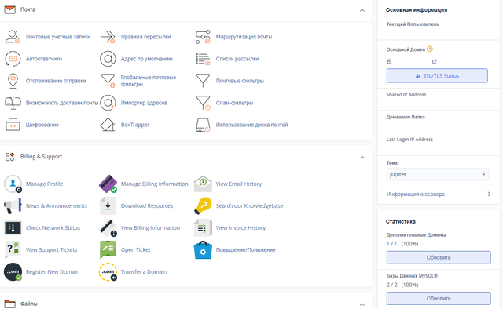Follow the Register New Domain link
This screenshot has height=309, width=503.
point(53,272)
